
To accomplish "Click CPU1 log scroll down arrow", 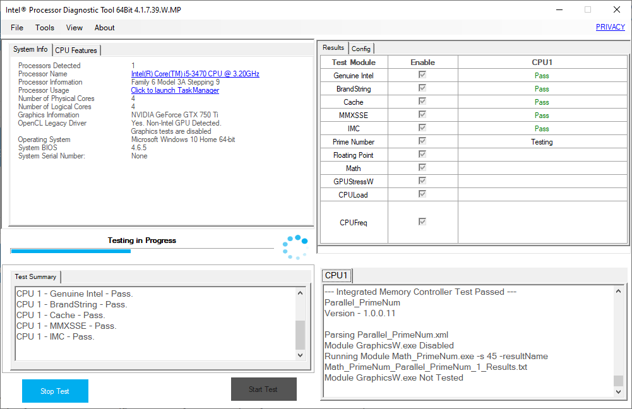I will pos(618,392).
